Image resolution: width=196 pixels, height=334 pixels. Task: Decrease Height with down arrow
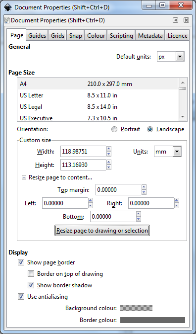(109, 167)
